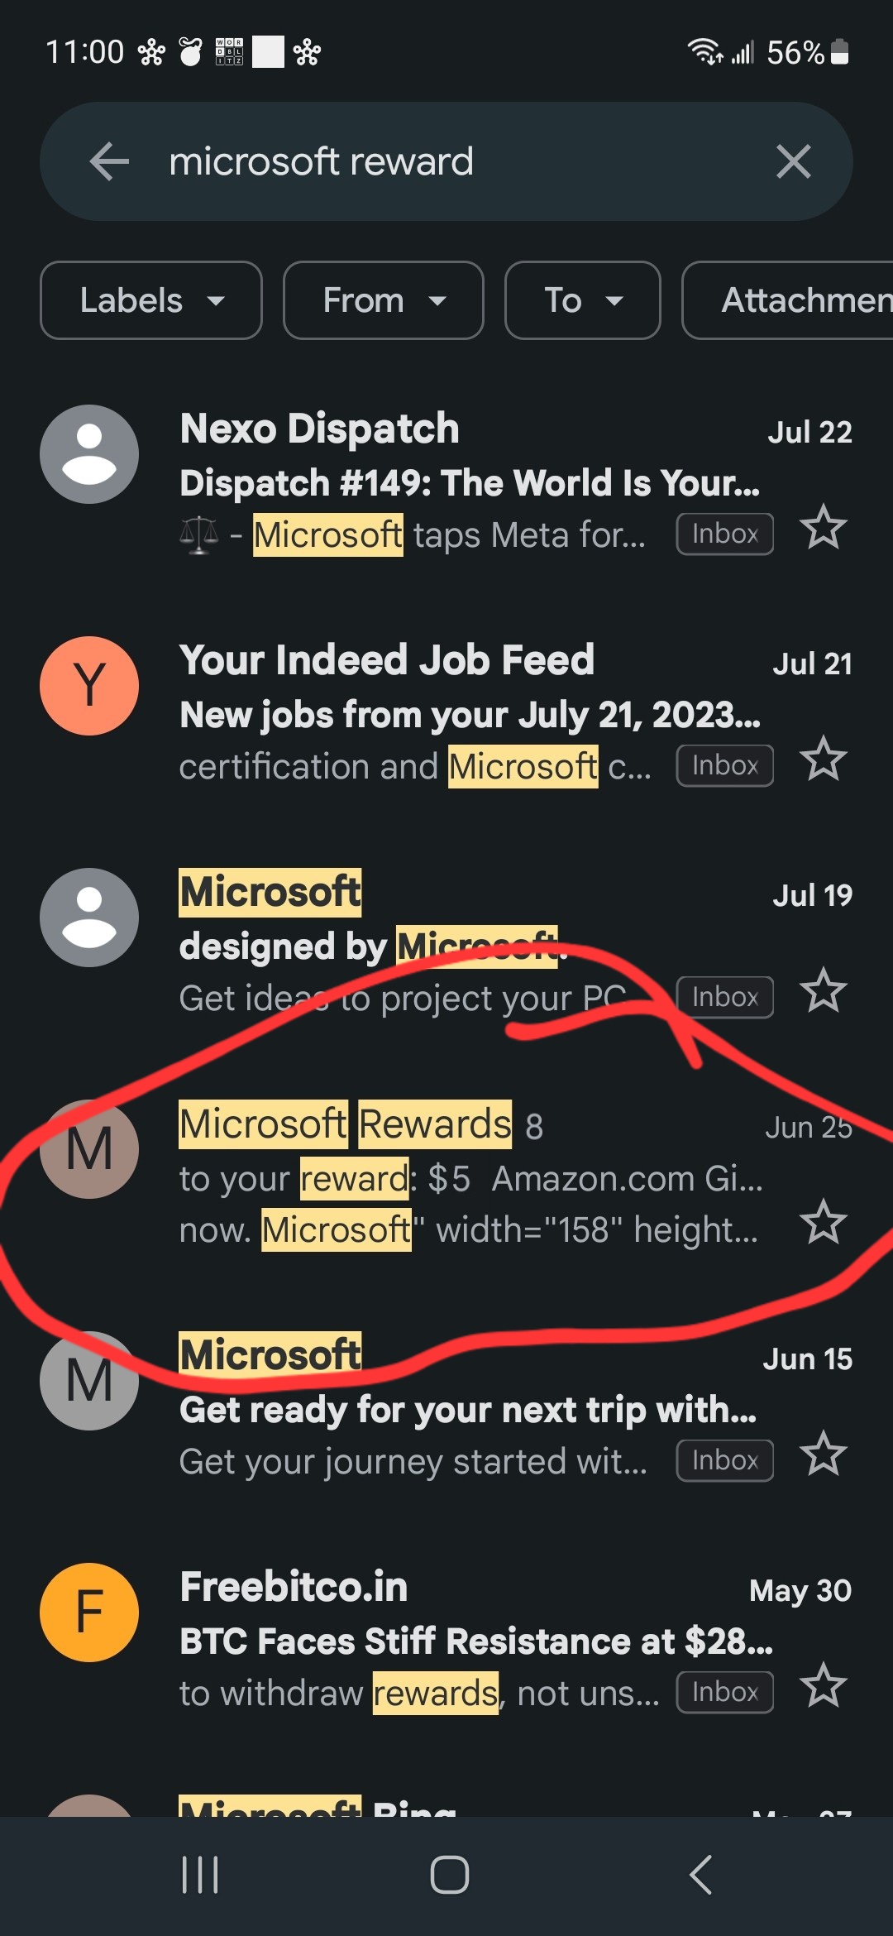Tap the gray M avatar of Jun 15 email
The image size is (893, 1936).
click(x=89, y=1381)
